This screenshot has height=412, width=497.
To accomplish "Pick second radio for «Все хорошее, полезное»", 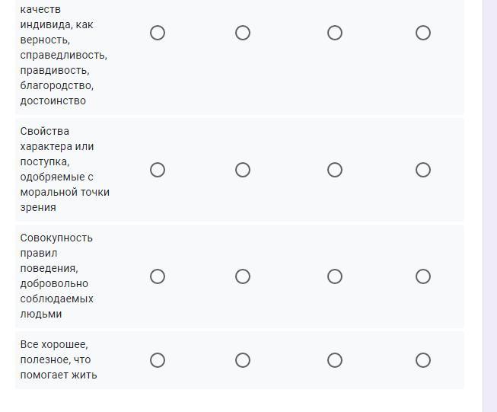I will click(243, 360).
